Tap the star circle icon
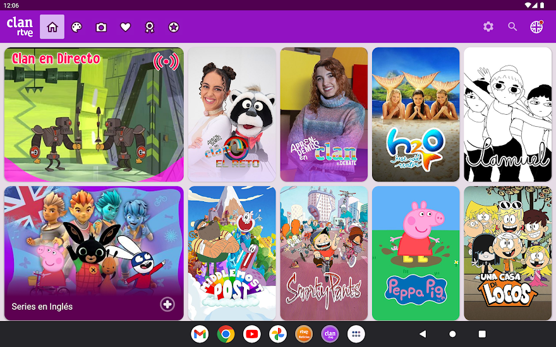 [x=174, y=27]
